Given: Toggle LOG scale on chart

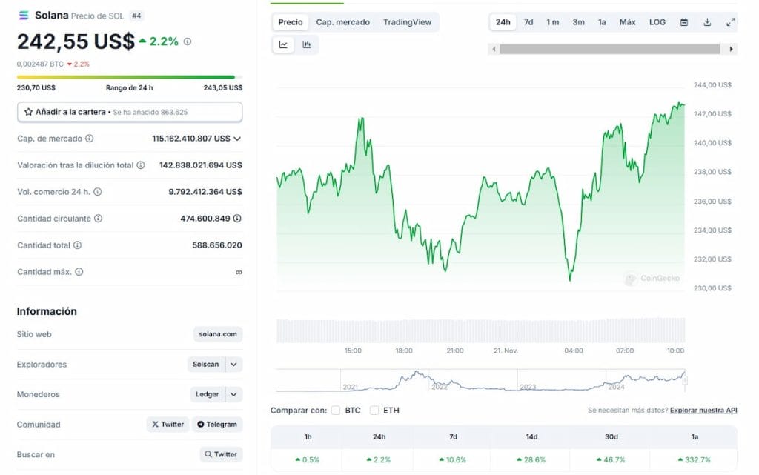Looking at the screenshot, I should pyautogui.click(x=657, y=22).
